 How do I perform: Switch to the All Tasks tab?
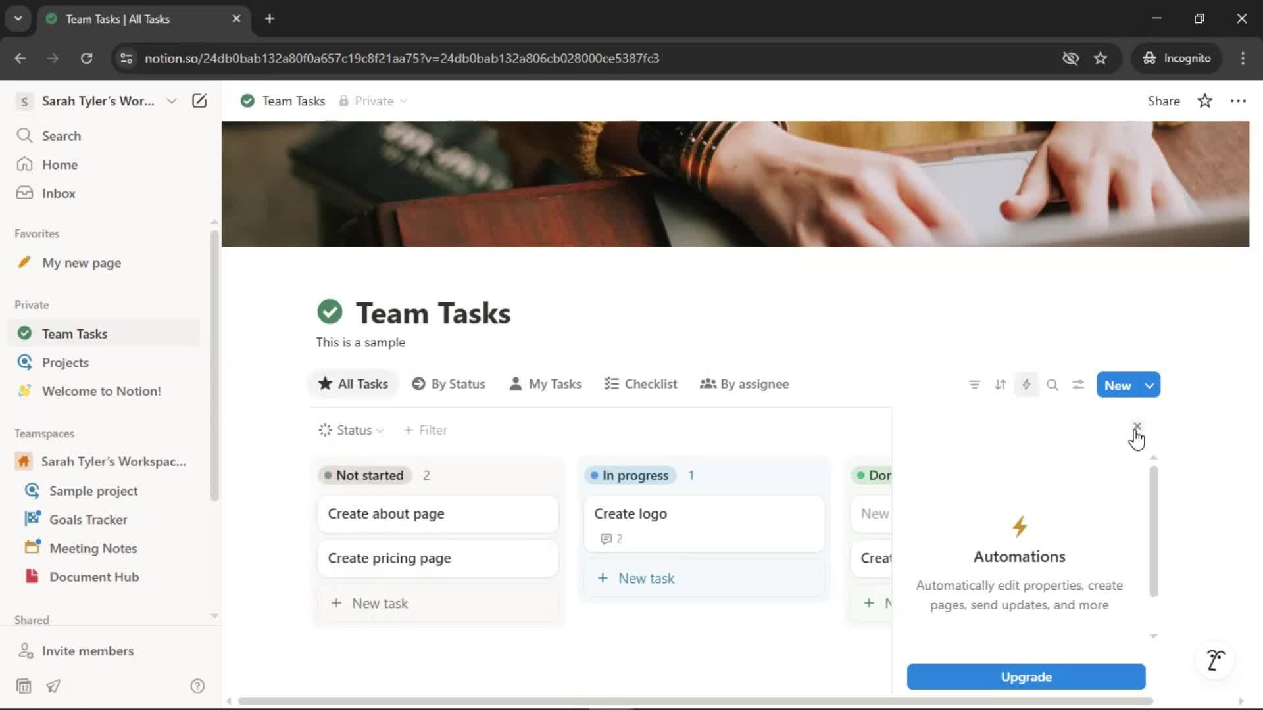[x=353, y=384]
